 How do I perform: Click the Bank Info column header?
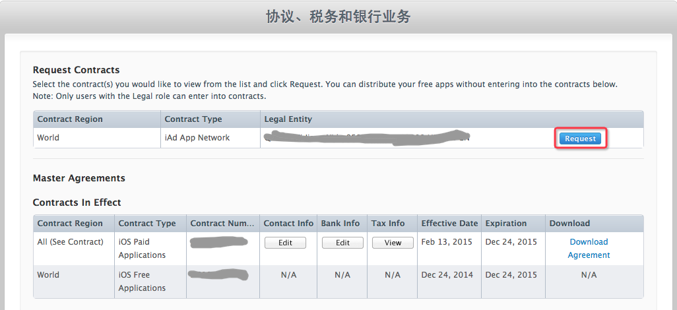342,224
